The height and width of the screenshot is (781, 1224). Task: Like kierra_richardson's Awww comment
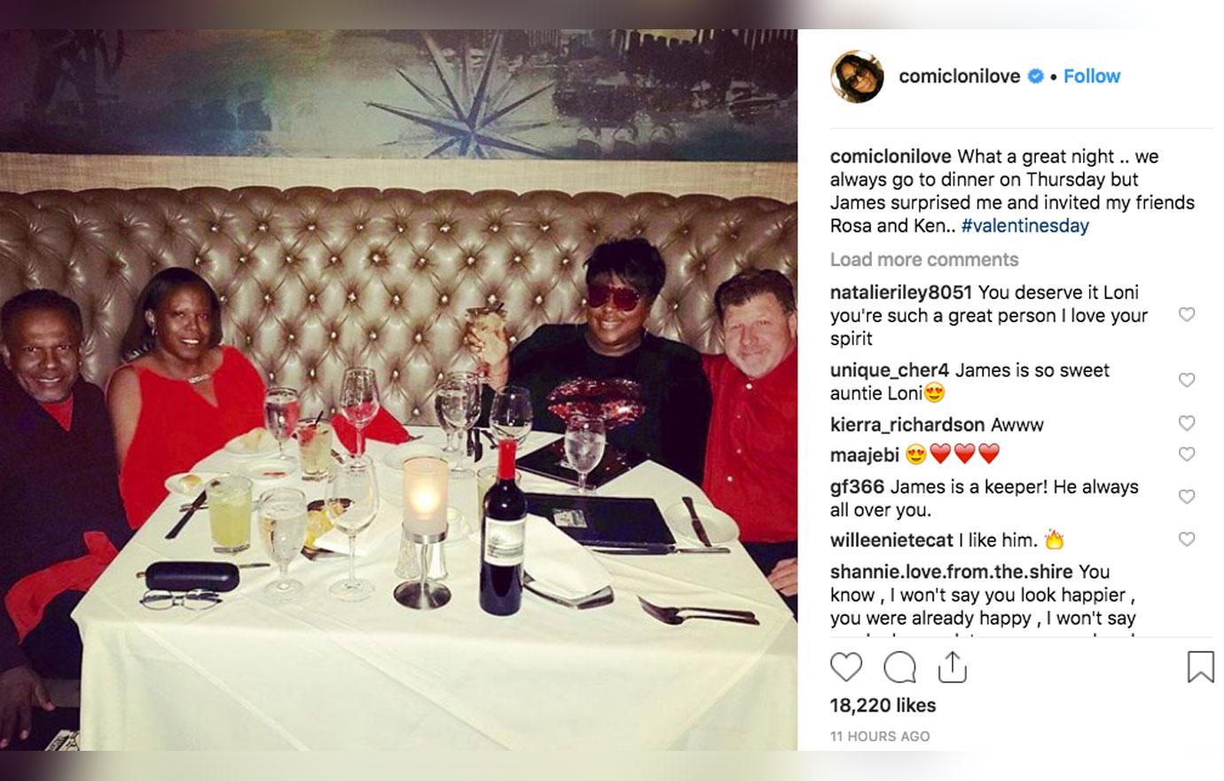click(1187, 423)
